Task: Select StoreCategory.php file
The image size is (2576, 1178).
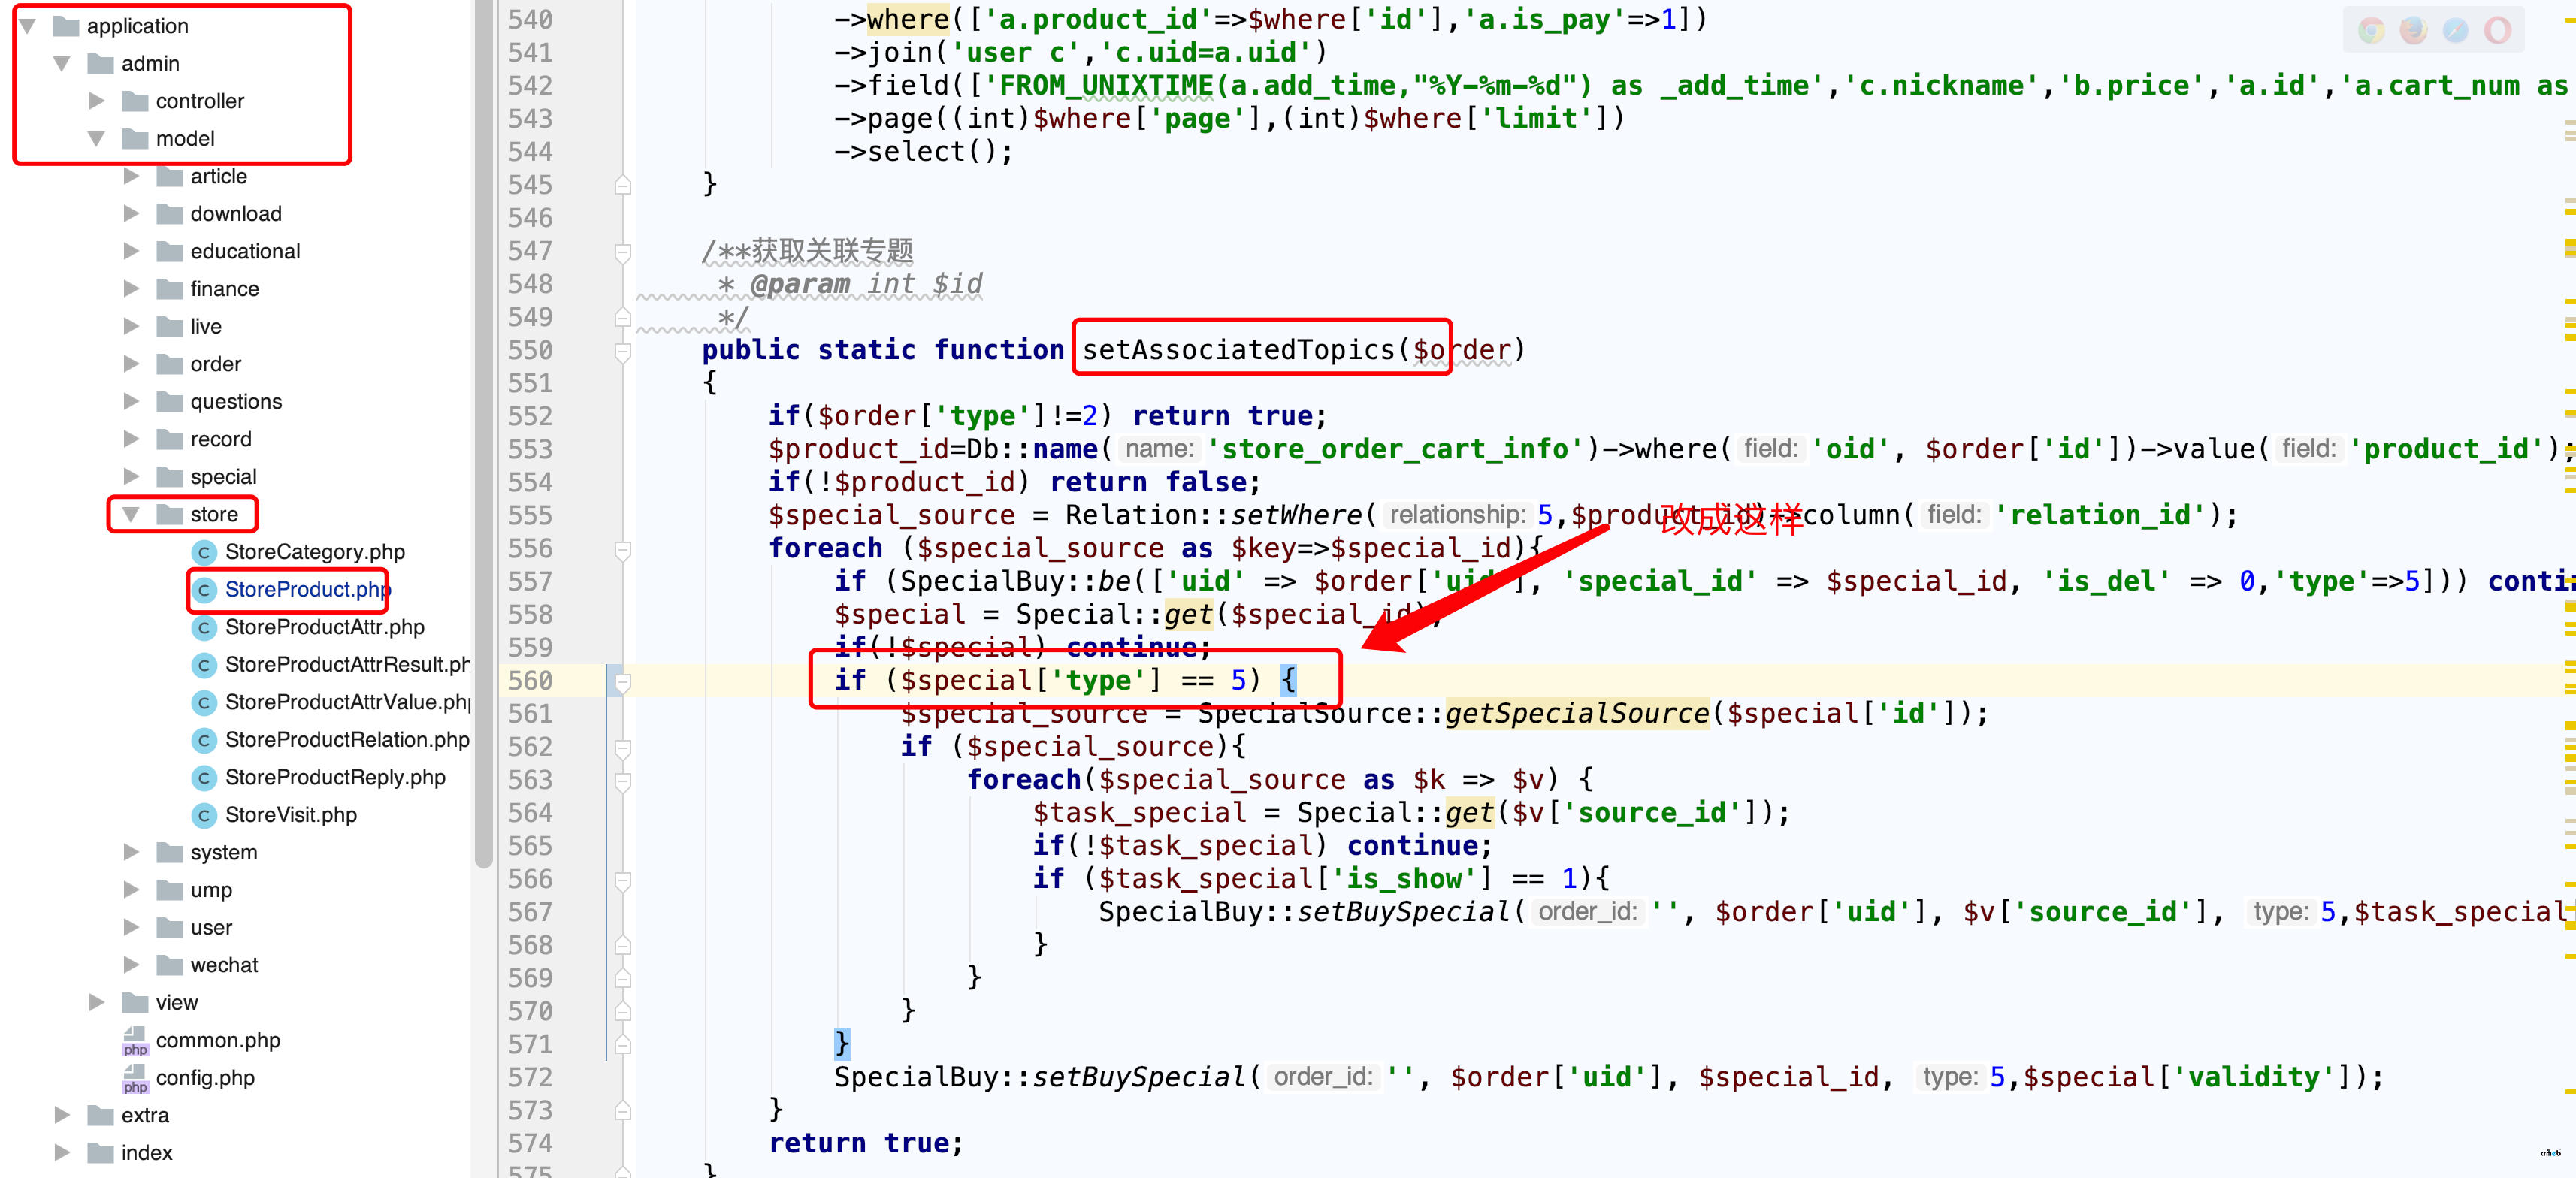Action: (309, 552)
